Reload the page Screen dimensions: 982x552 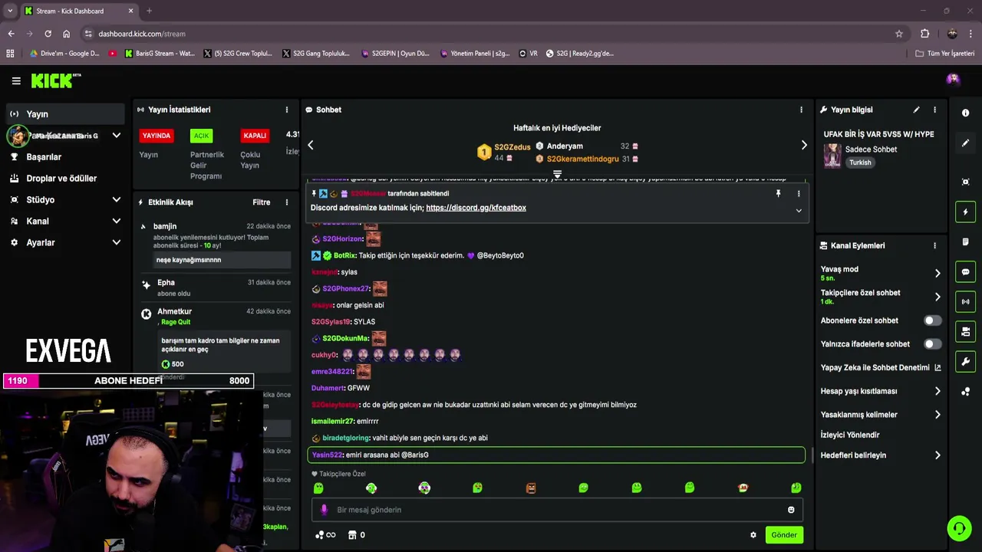click(x=48, y=34)
